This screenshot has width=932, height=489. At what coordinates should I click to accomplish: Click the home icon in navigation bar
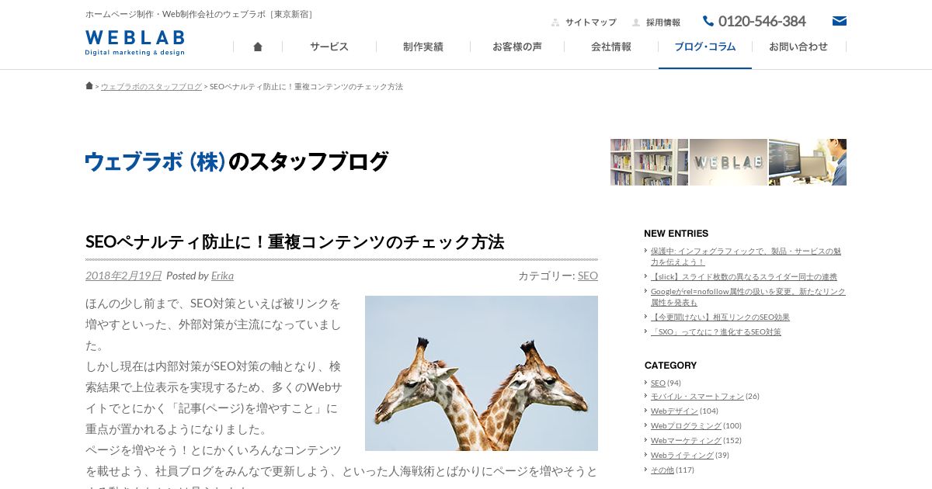pyautogui.click(x=258, y=47)
